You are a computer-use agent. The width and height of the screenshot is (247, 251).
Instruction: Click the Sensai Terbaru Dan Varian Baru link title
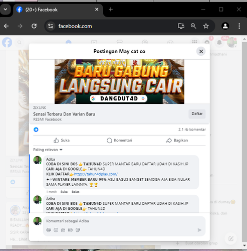(x=64, y=114)
